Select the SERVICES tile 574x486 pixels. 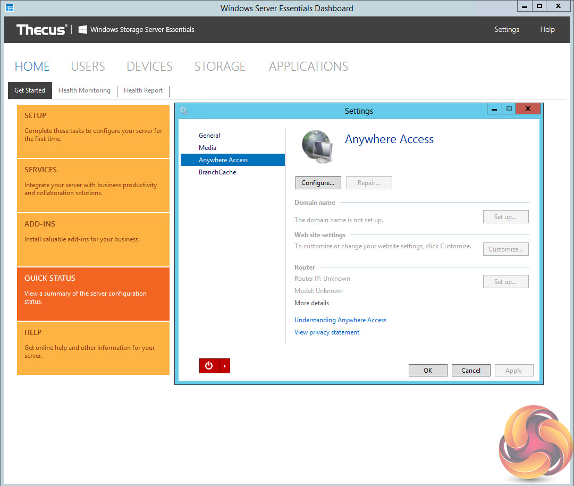[93, 186]
